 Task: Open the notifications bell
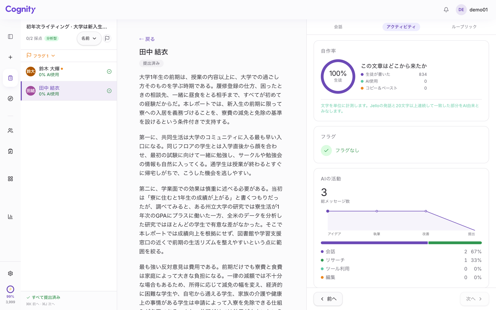coord(446,10)
